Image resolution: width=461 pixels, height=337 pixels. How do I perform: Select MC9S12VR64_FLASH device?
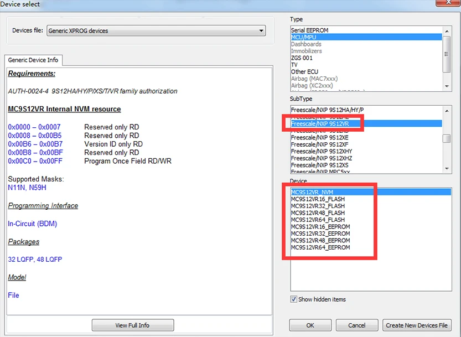(371, 220)
